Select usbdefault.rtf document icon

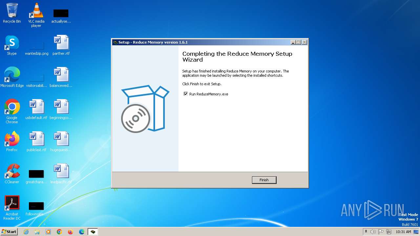36,109
